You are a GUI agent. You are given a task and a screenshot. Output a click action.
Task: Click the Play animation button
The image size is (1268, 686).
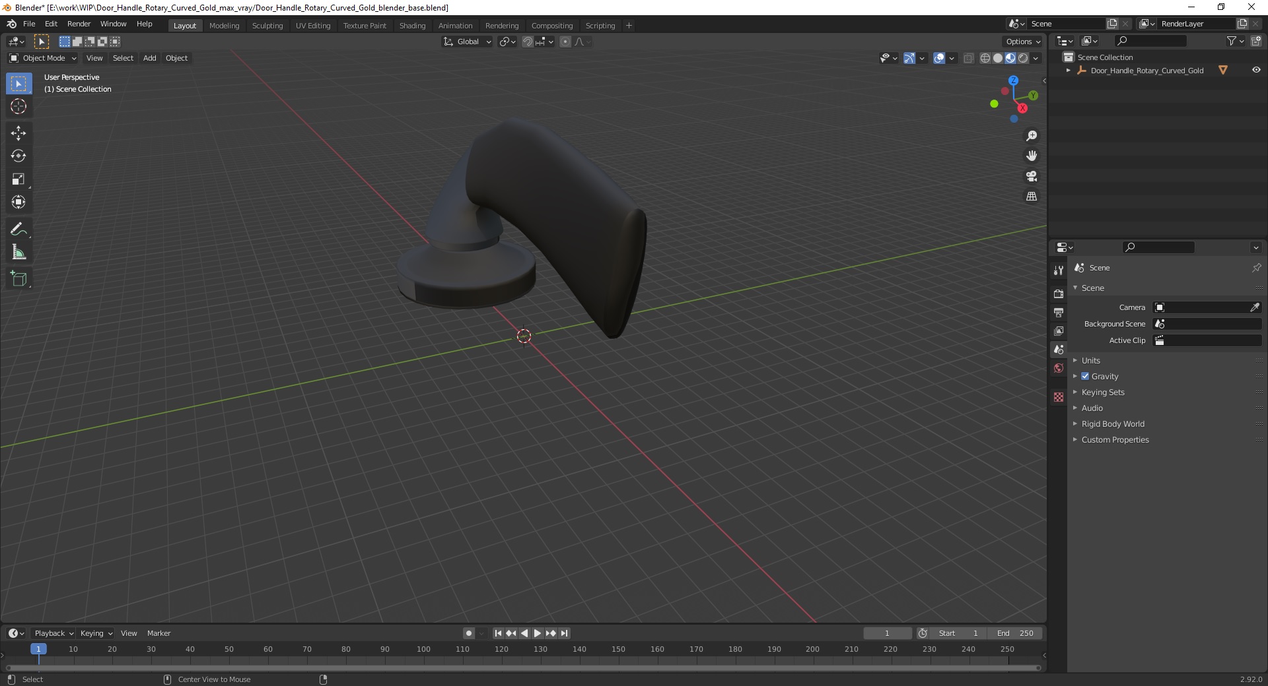[x=538, y=633]
